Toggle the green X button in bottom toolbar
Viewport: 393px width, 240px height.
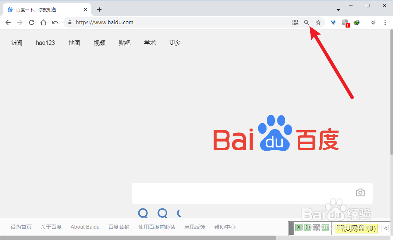299,228
